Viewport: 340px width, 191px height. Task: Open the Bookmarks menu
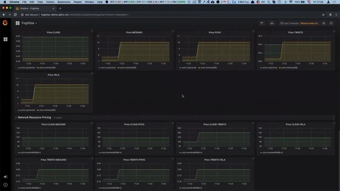(x=64, y=2)
